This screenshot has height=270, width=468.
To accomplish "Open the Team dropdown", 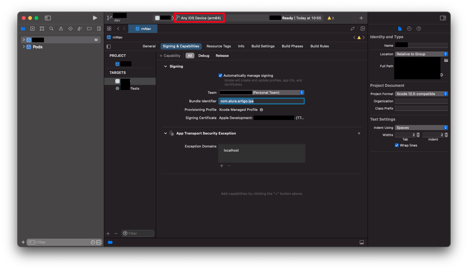I will tap(262, 93).
